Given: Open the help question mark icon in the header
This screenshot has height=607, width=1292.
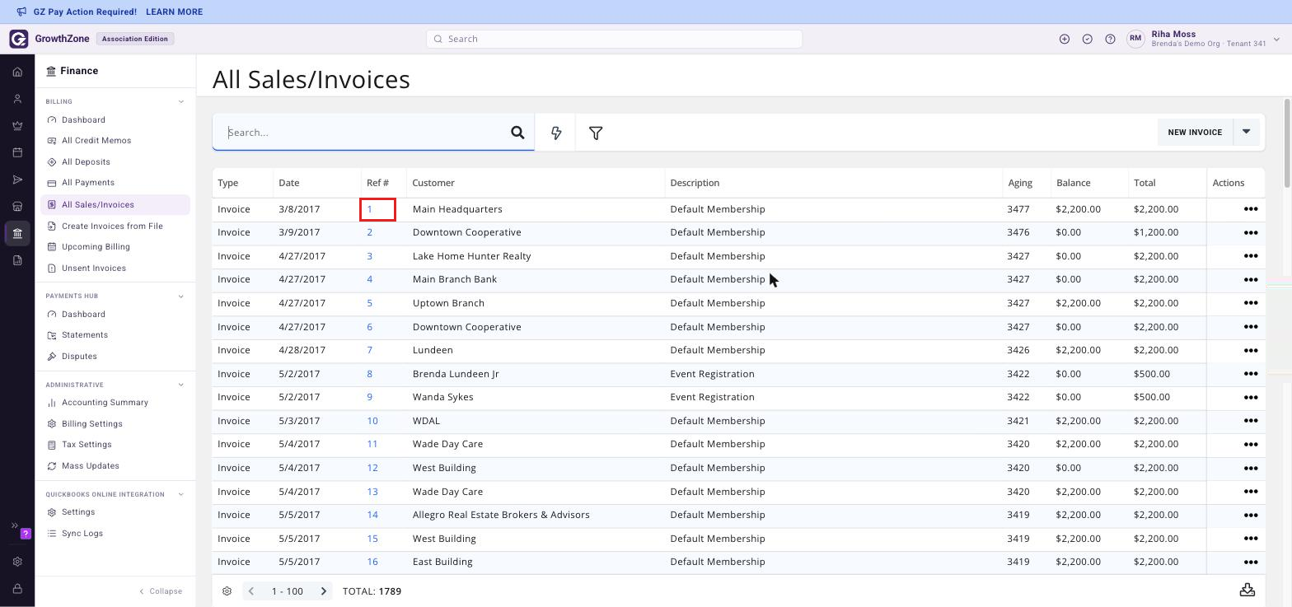Looking at the screenshot, I should point(1111,39).
